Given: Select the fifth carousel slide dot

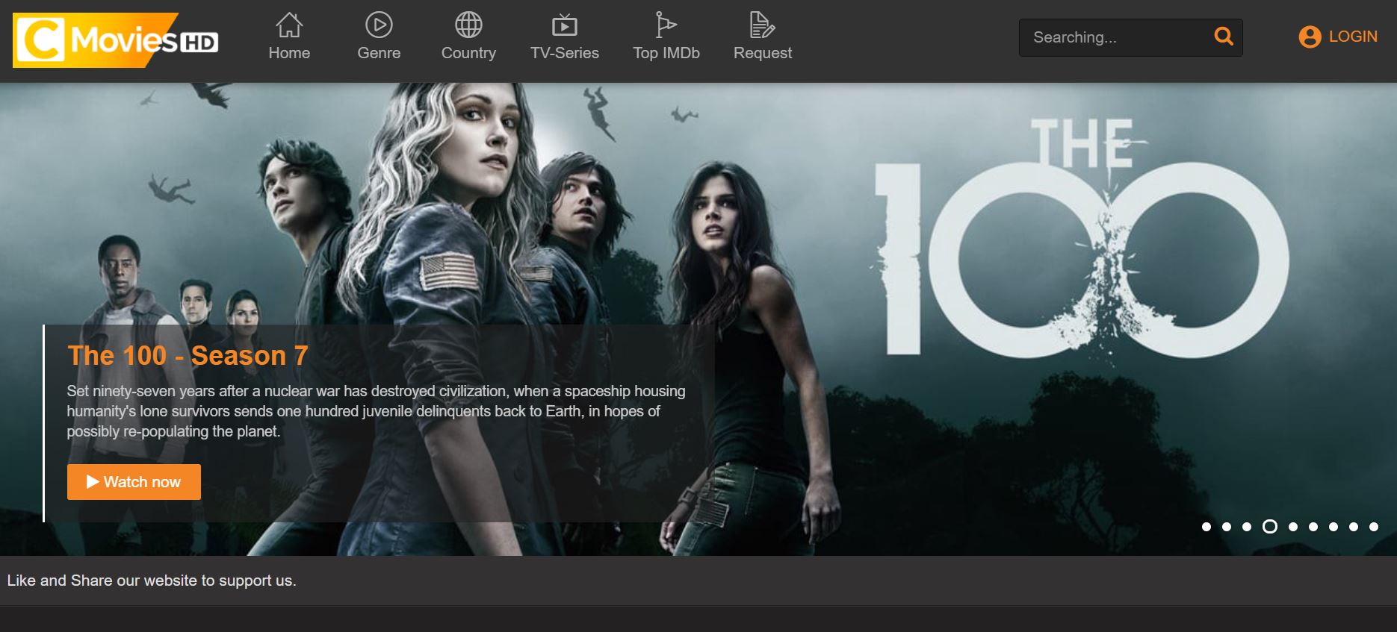Looking at the screenshot, I should [x=1292, y=527].
